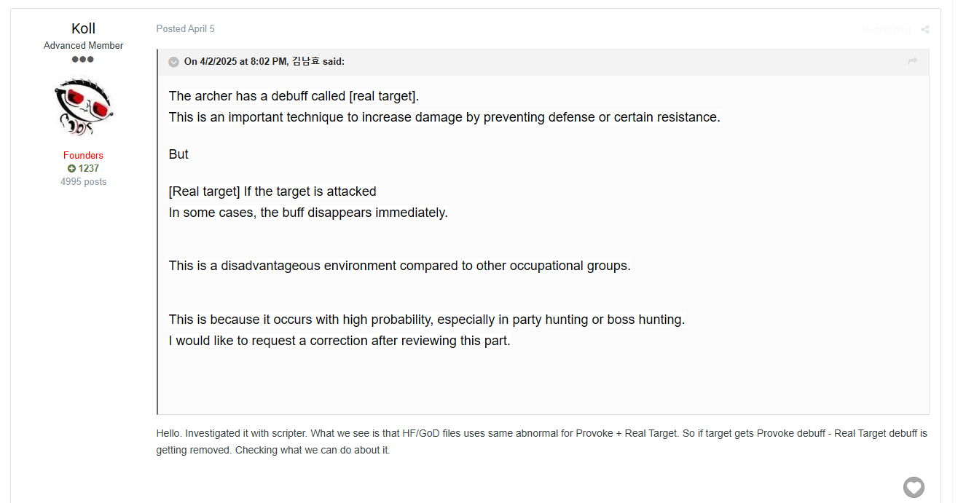Click the share post icon

point(924,30)
